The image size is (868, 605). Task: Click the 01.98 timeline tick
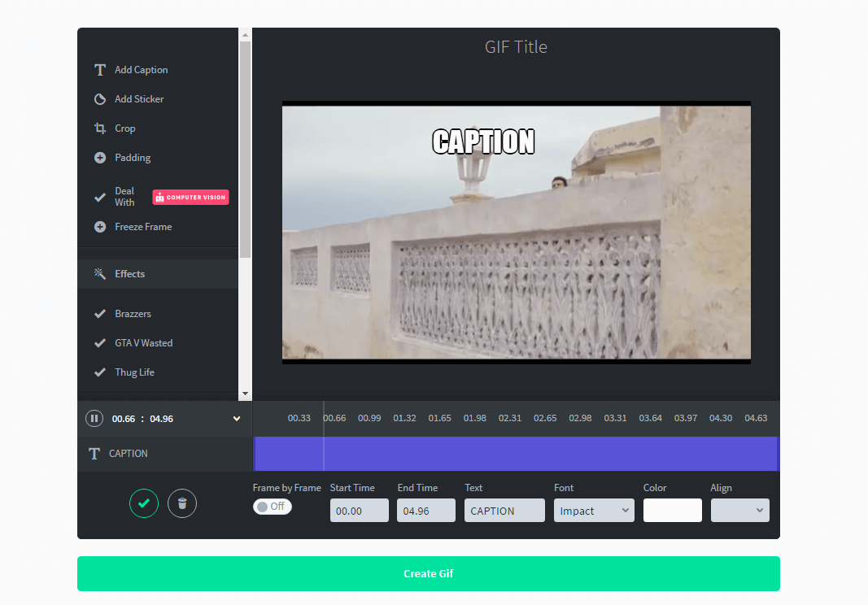[475, 419]
